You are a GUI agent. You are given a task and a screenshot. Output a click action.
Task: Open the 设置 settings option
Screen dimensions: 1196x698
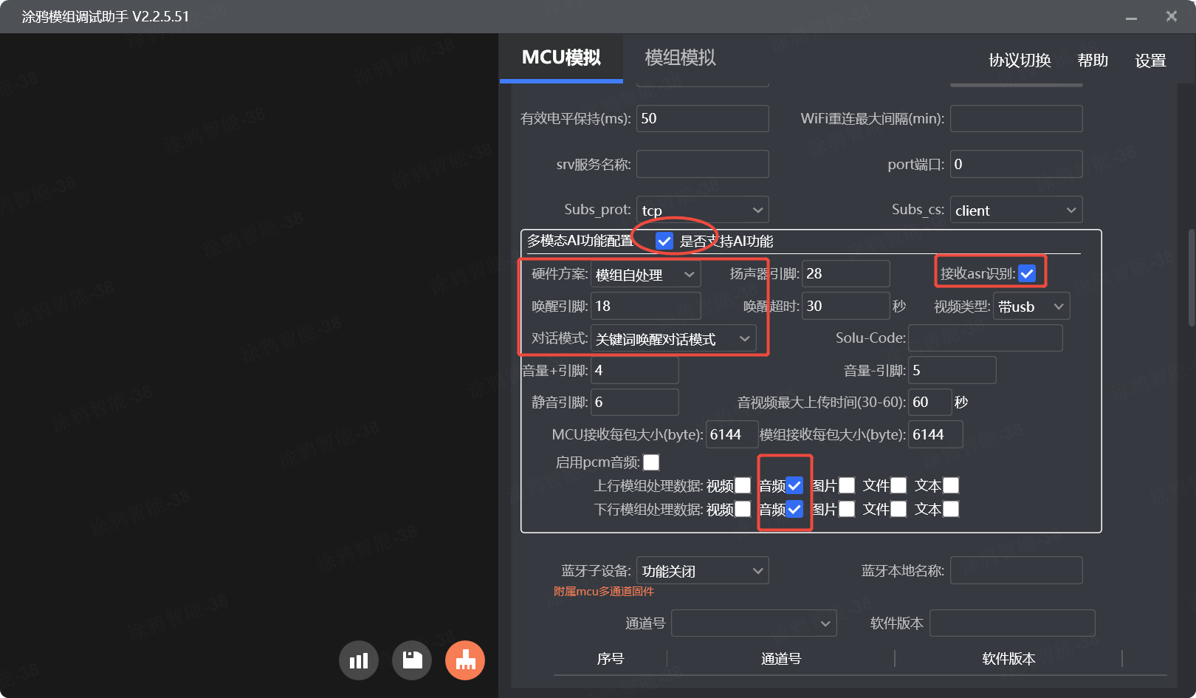[1150, 61]
